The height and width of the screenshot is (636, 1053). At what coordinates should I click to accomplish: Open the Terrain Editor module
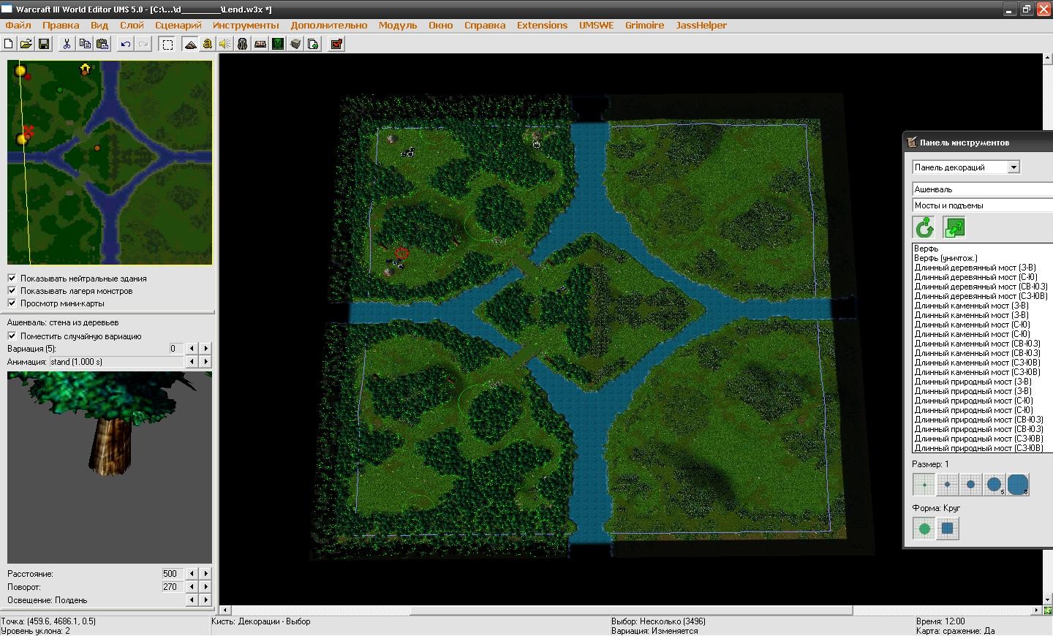coord(190,44)
